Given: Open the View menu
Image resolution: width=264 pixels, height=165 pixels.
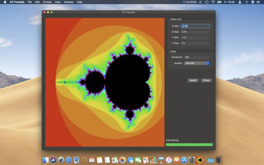Looking at the screenshot, I should pos(57,2).
